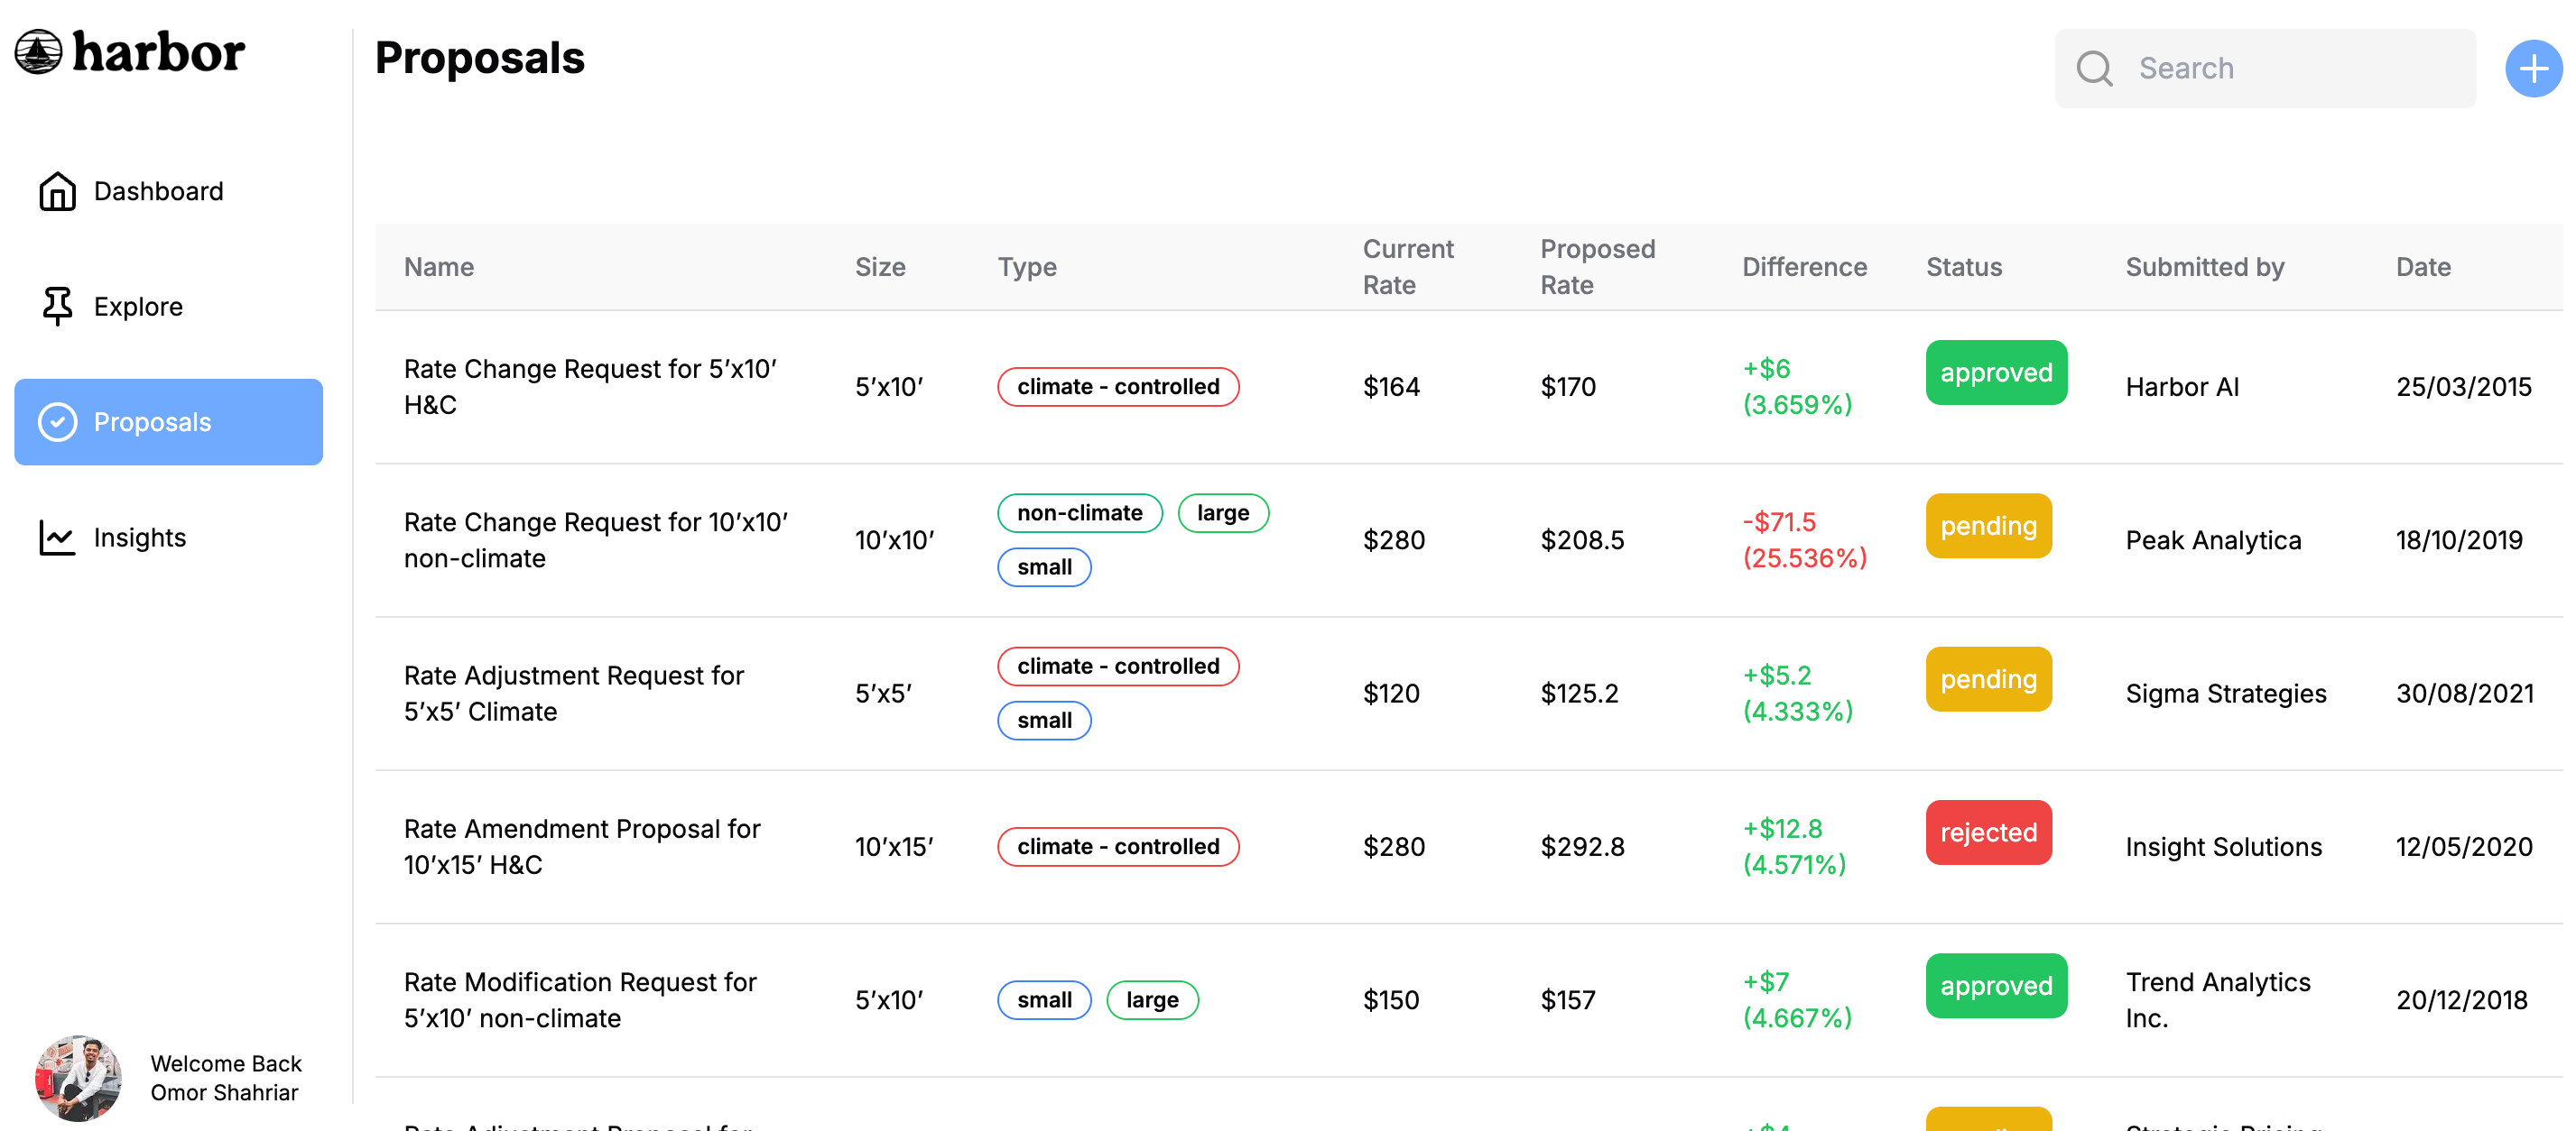This screenshot has width=2576, height=1131.
Task: Click the Submitted by column header
Action: click(x=2204, y=267)
